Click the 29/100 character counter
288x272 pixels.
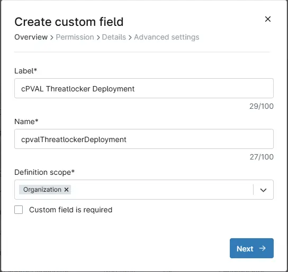[262, 106]
